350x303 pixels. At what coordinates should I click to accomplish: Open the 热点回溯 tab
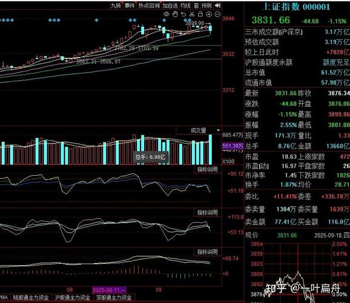(149, 5)
